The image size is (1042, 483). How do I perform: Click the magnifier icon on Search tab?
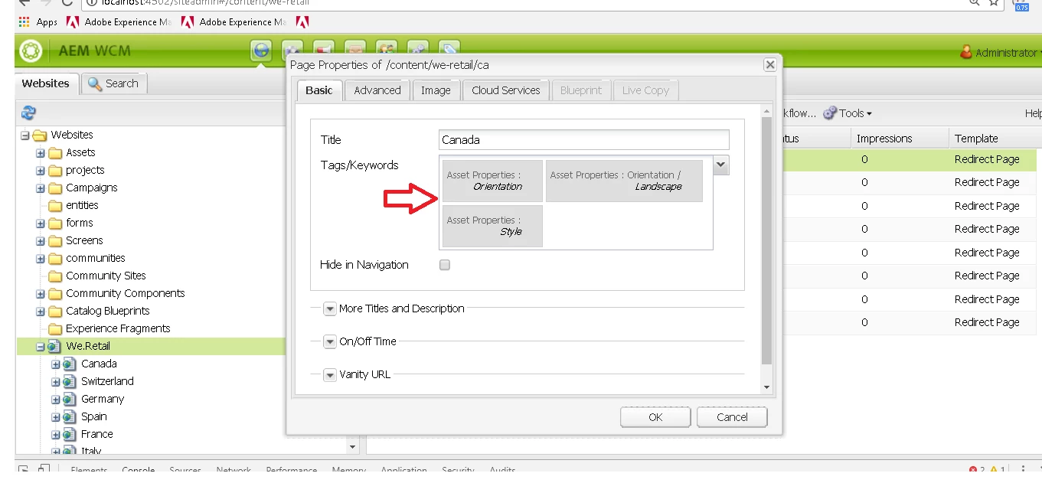pos(95,83)
